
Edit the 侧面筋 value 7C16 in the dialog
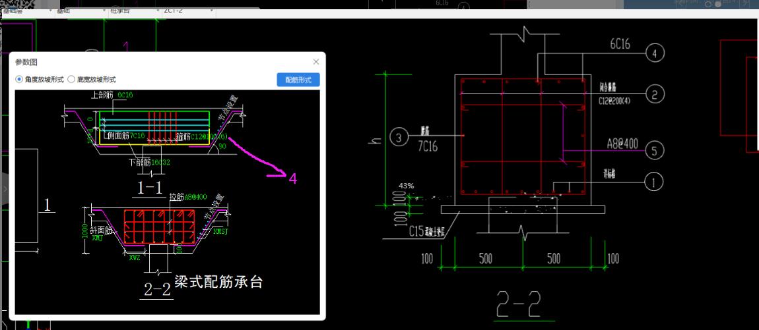137,137
